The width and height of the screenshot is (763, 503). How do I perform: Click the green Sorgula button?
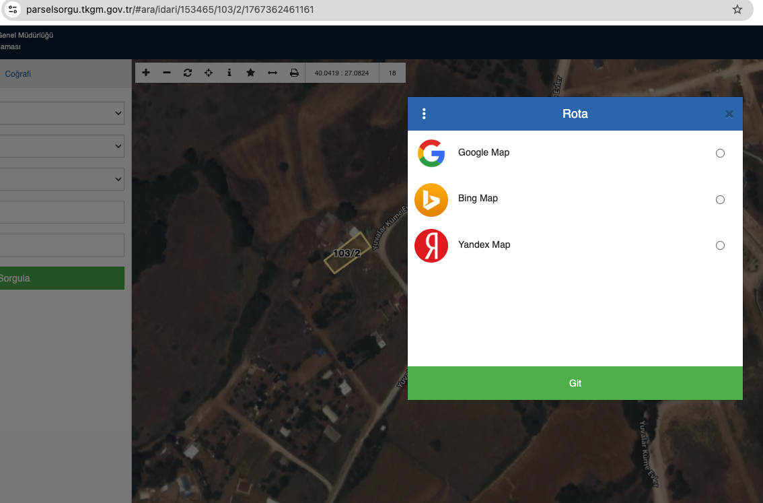coord(62,278)
